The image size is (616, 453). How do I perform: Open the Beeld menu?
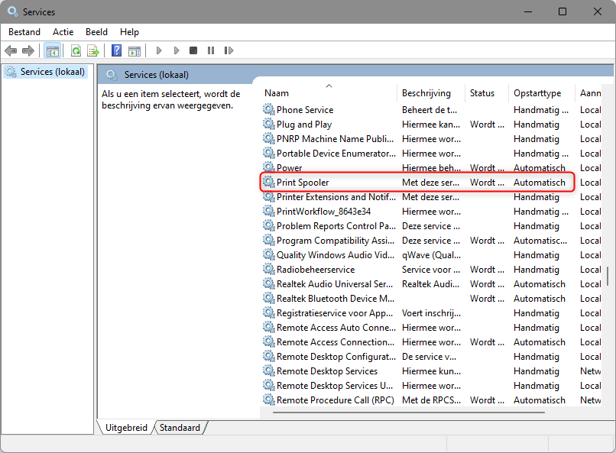pyautogui.click(x=96, y=32)
